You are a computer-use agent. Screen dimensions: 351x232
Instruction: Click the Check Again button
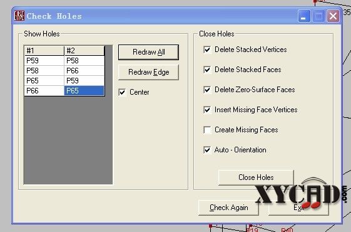point(228,208)
